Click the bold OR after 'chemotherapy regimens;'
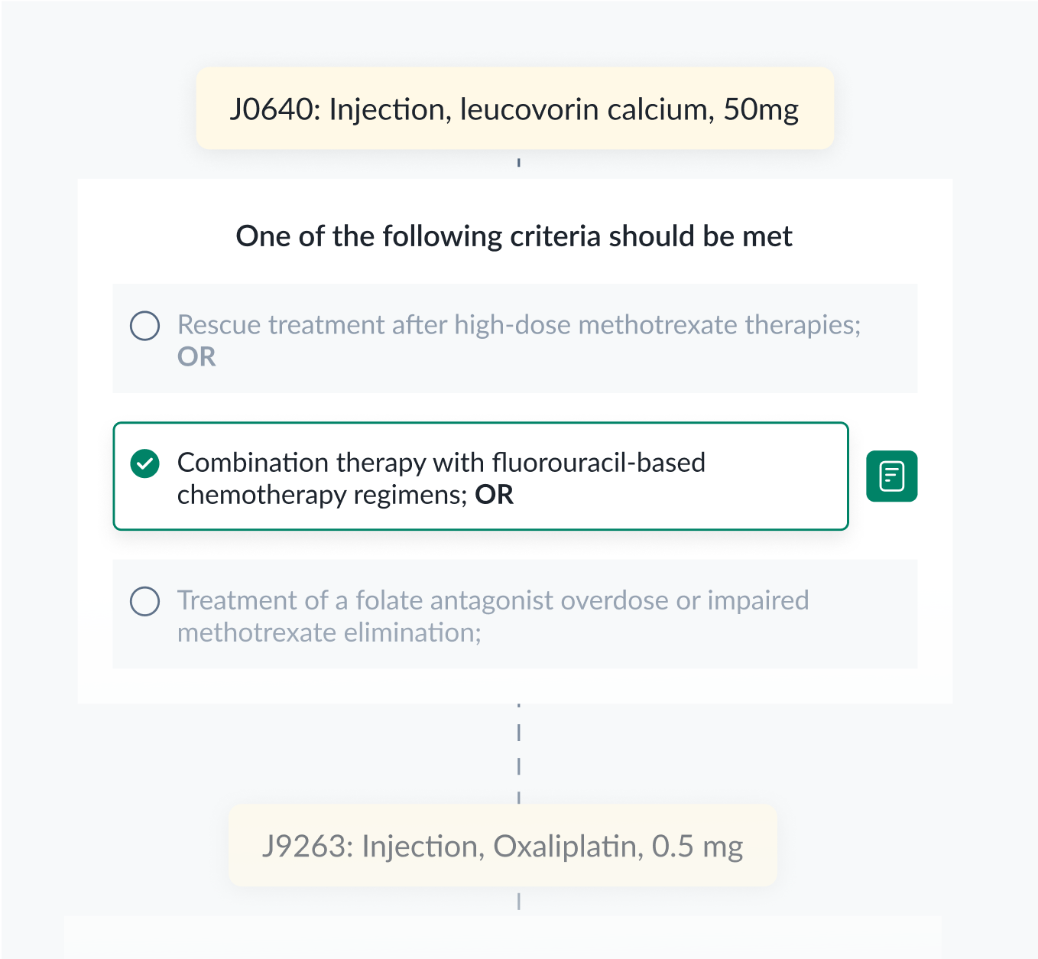This screenshot has width=1038, height=959. tap(495, 495)
